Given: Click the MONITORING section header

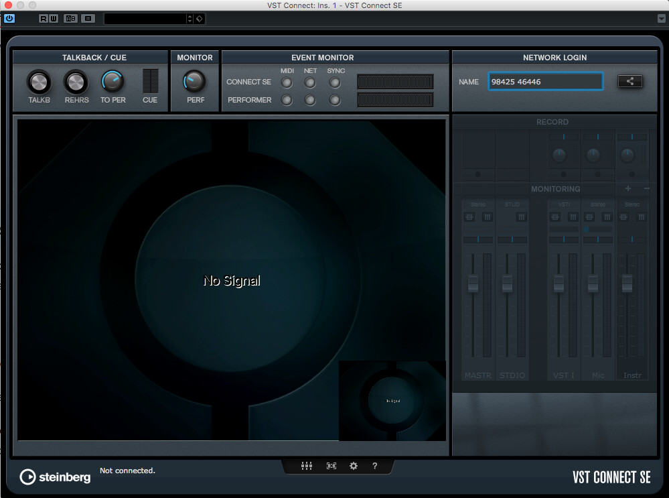Looking at the screenshot, I should click(556, 189).
